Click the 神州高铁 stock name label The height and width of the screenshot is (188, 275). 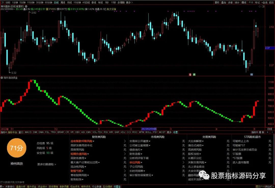coord(17,164)
